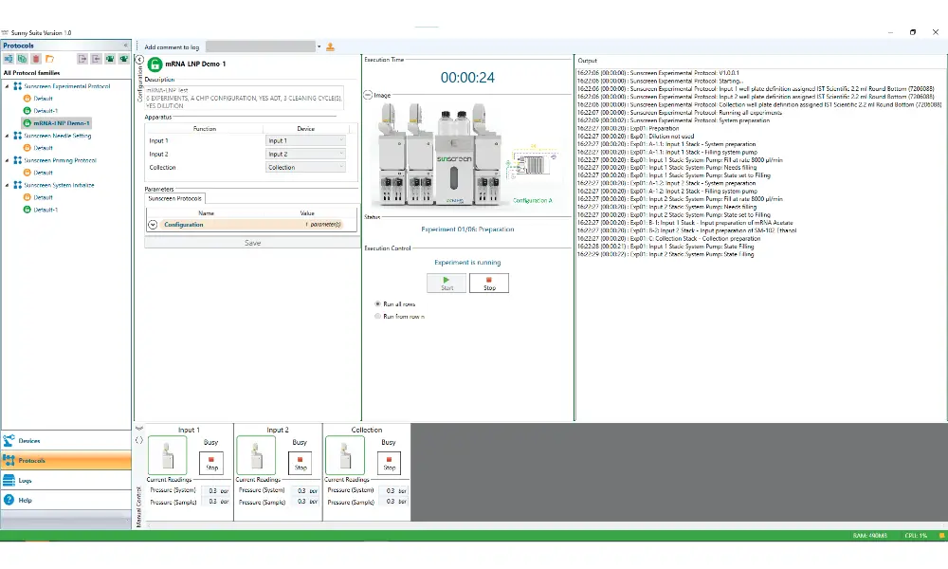Click the upload icon next to comment field
The image size is (948, 569).
point(330,46)
